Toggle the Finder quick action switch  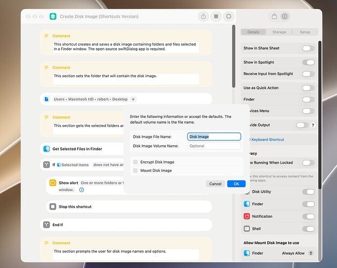click(309, 99)
